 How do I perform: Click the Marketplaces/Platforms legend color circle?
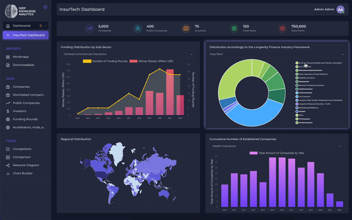point(297,108)
